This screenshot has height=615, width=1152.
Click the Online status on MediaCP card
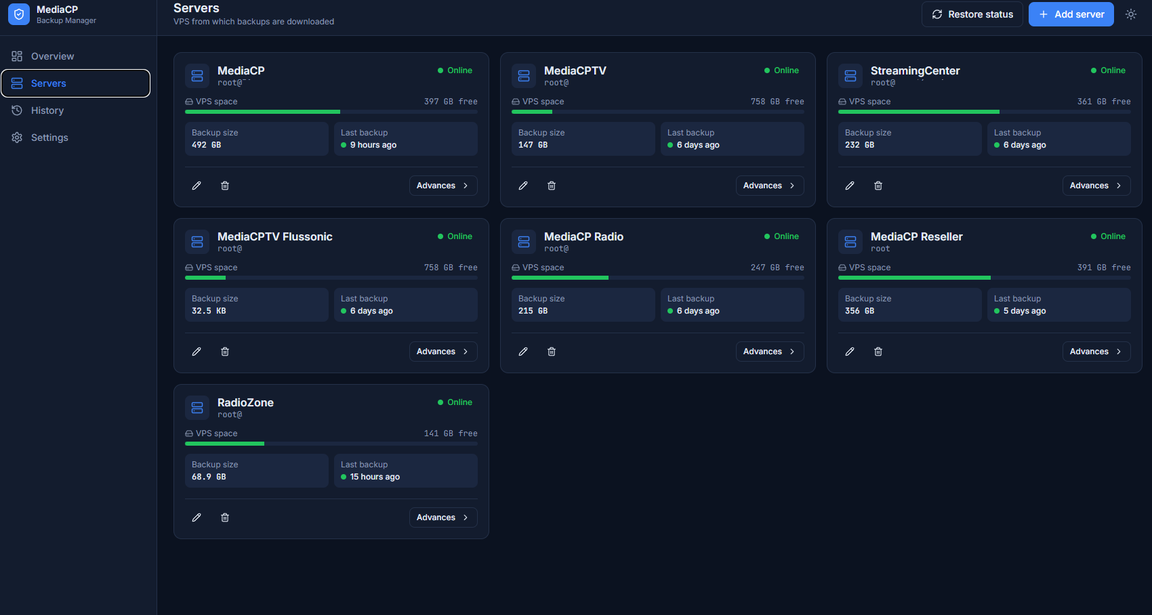pos(455,70)
